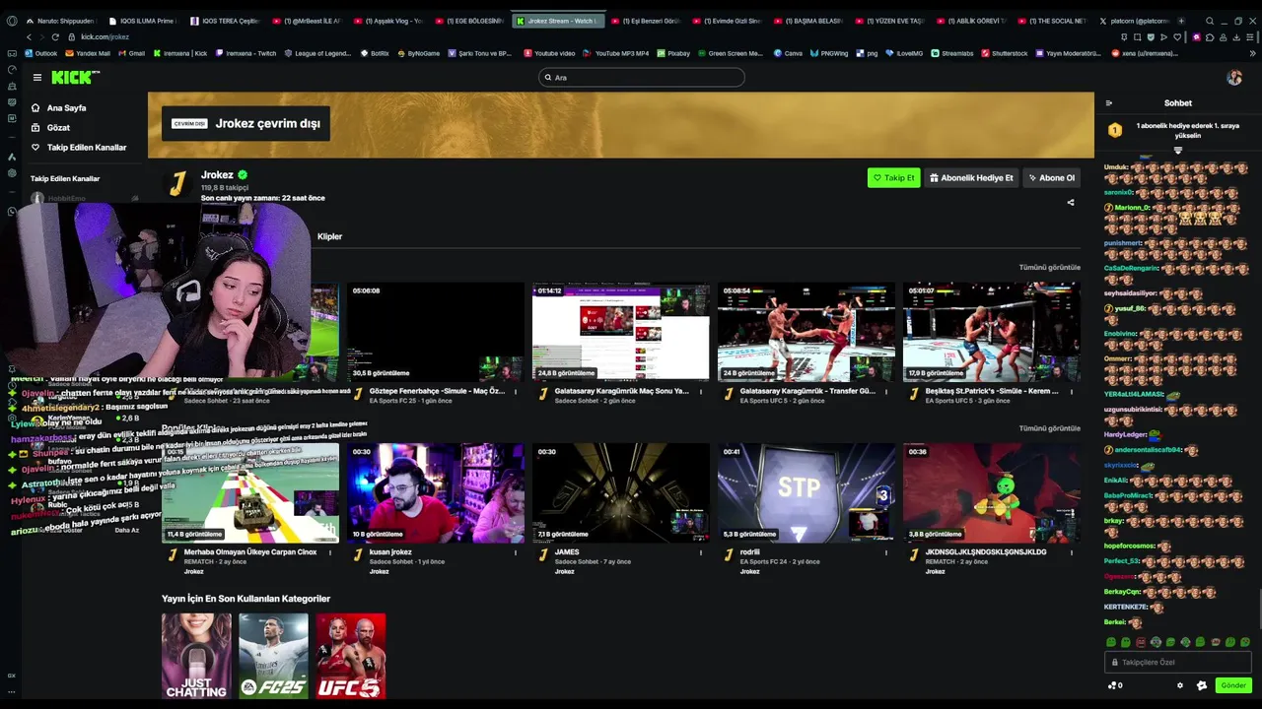Screen dimensions: 1262x709
Task: Open chat settings gear icon
Action: [x=1180, y=685]
